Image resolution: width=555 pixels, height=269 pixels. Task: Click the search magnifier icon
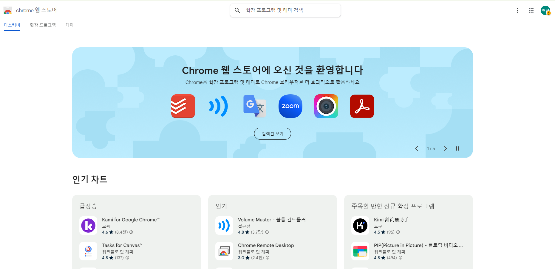point(237,10)
